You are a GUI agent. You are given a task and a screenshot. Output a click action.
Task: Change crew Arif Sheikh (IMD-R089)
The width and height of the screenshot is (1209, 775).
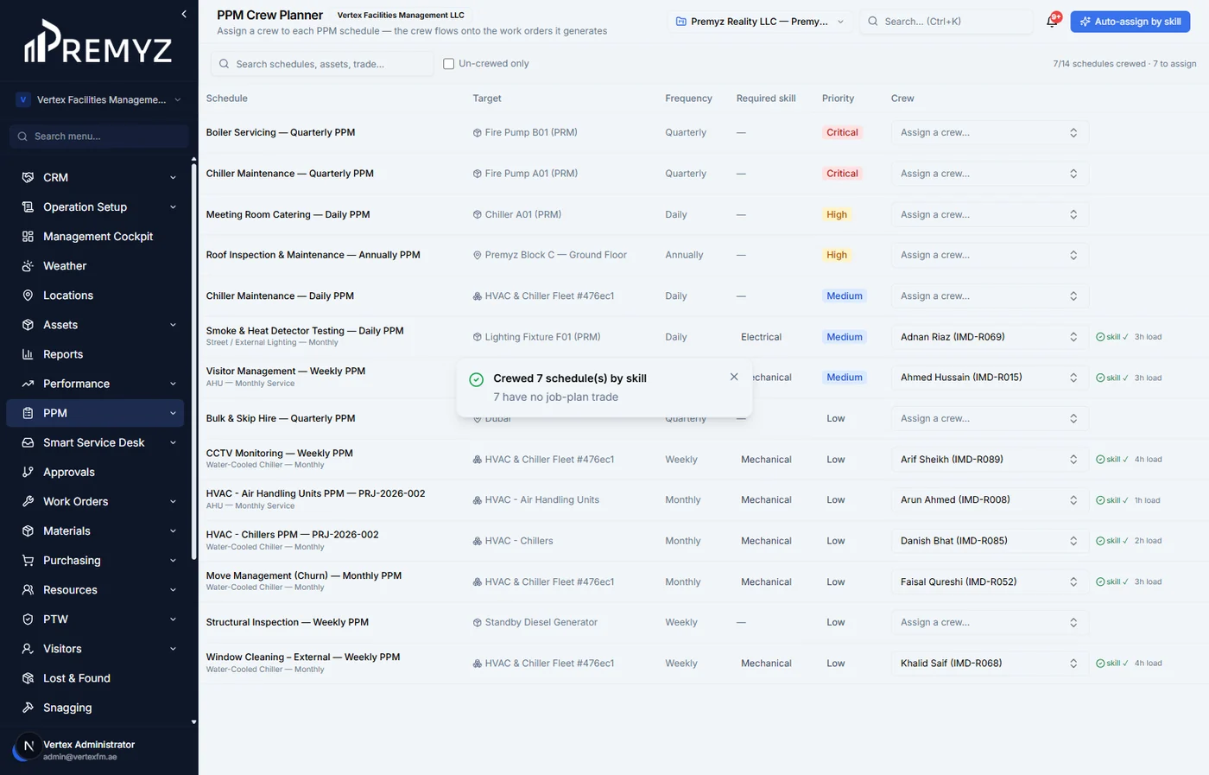[x=990, y=460]
